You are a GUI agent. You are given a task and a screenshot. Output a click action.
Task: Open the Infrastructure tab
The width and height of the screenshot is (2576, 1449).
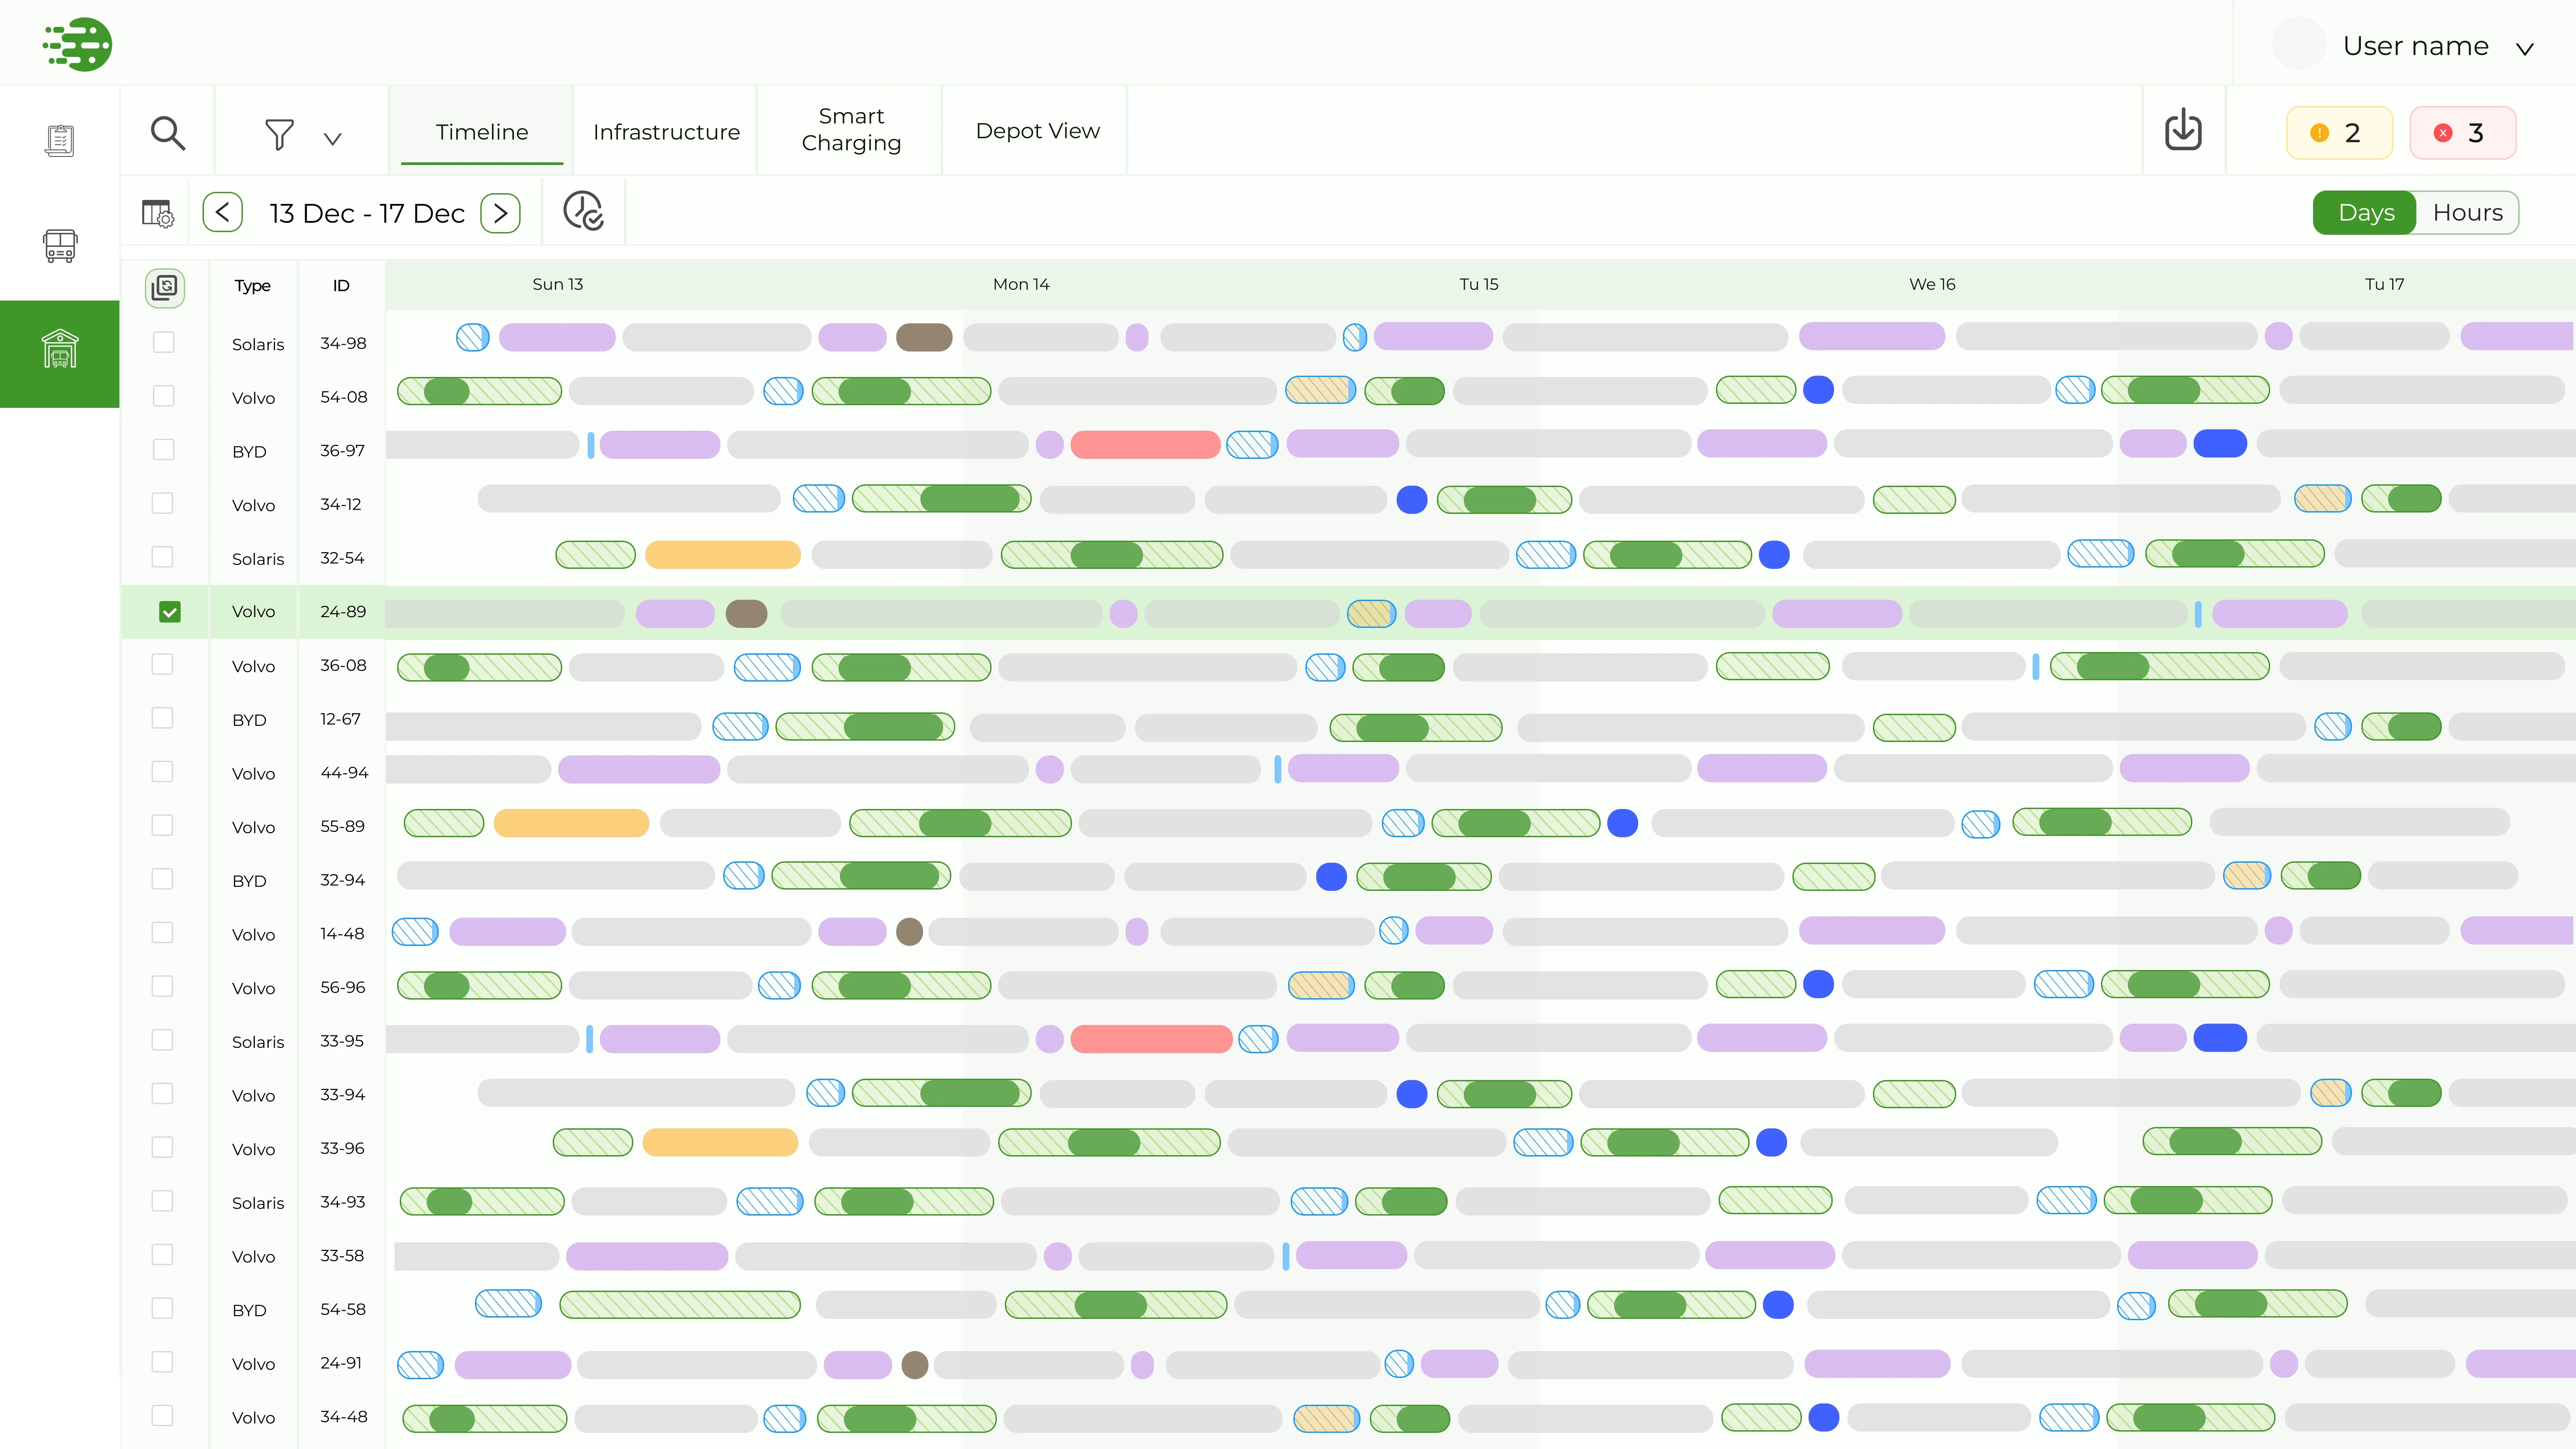666,132
